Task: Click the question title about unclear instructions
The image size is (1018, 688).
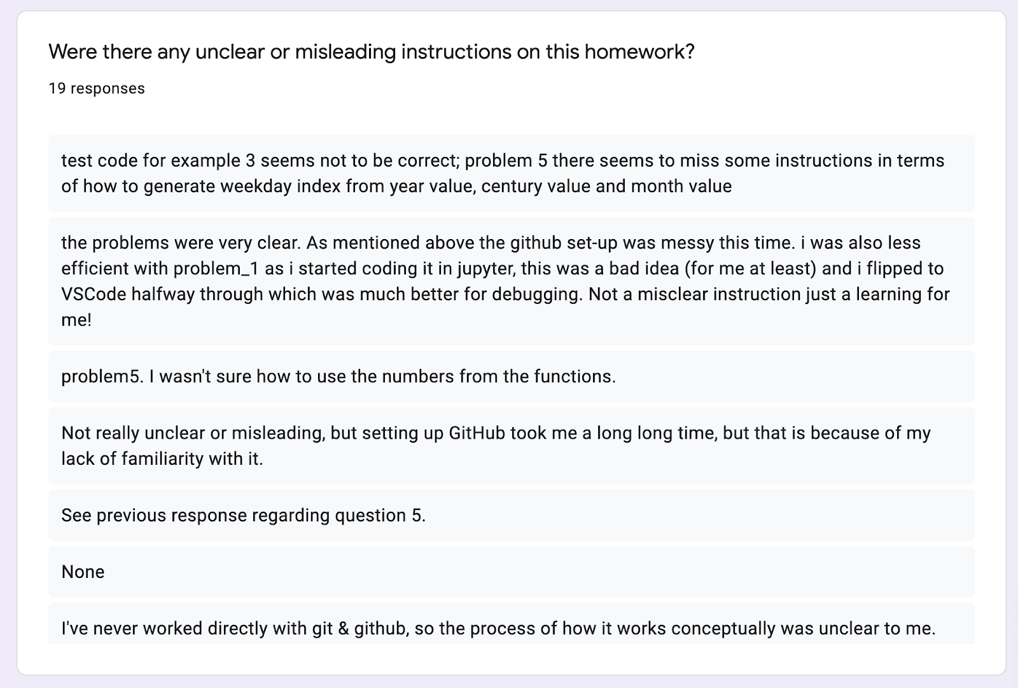Action: click(371, 52)
